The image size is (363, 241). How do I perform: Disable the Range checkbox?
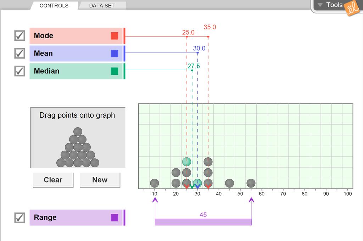[19, 218]
